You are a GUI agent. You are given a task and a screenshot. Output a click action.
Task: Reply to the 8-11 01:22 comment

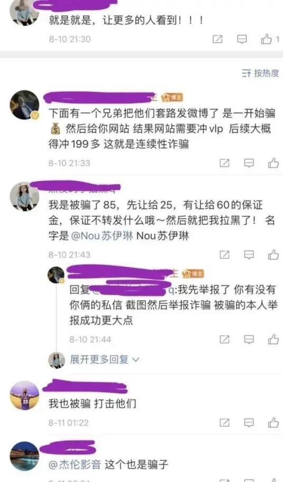tap(249, 423)
